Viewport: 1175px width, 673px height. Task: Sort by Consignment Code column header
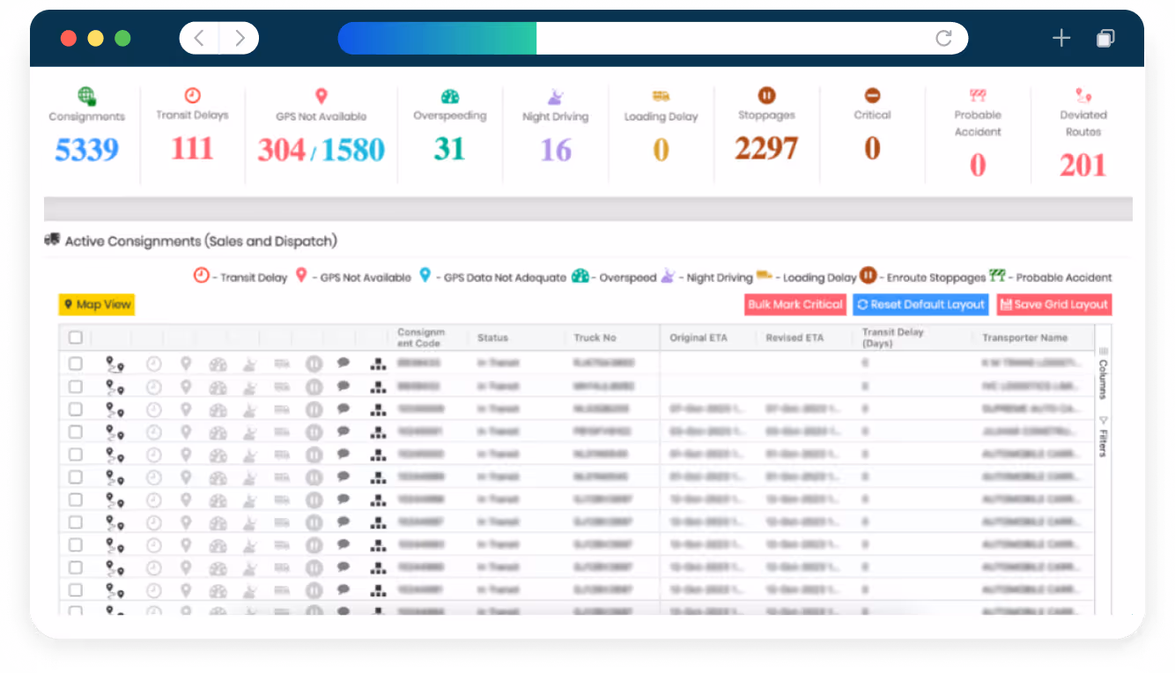[421, 337]
